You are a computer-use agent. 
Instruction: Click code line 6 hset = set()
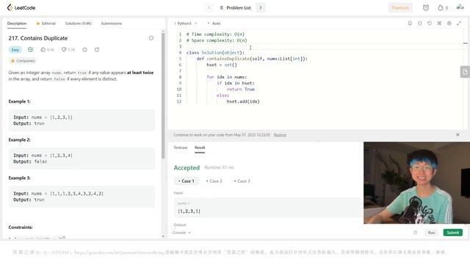coord(222,65)
